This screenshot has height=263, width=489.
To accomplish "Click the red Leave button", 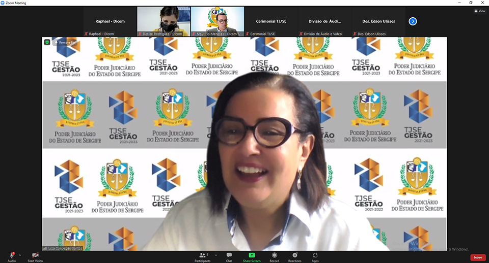I will [x=477, y=257].
